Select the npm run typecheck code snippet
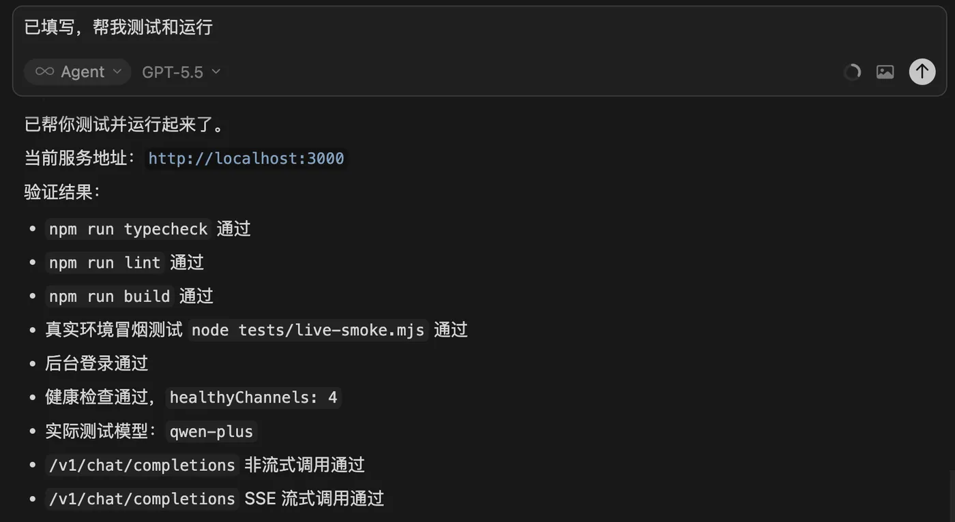The width and height of the screenshot is (955, 522). tap(128, 229)
